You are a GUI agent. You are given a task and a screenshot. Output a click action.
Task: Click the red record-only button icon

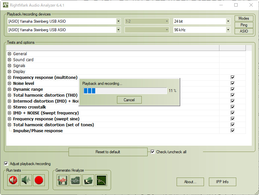(39, 180)
